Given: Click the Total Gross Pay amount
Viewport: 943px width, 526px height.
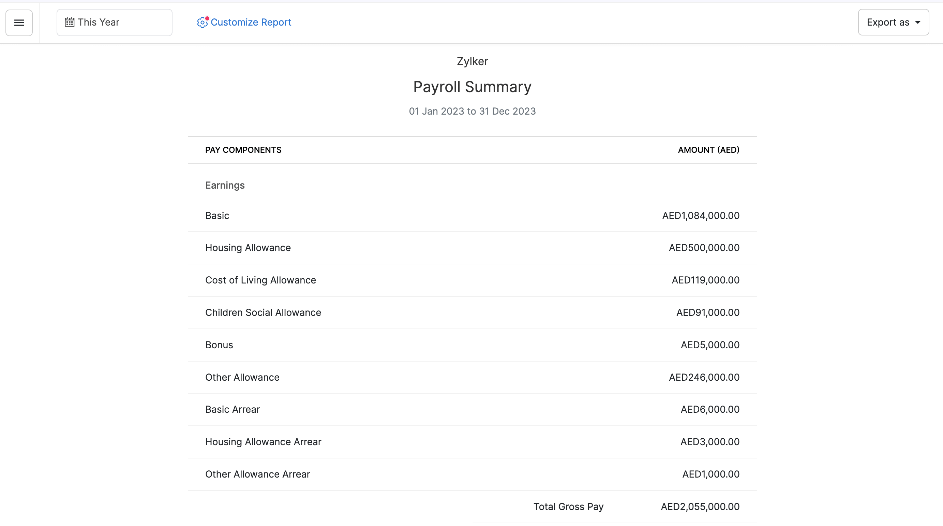Looking at the screenshot, I should [700, 507].
